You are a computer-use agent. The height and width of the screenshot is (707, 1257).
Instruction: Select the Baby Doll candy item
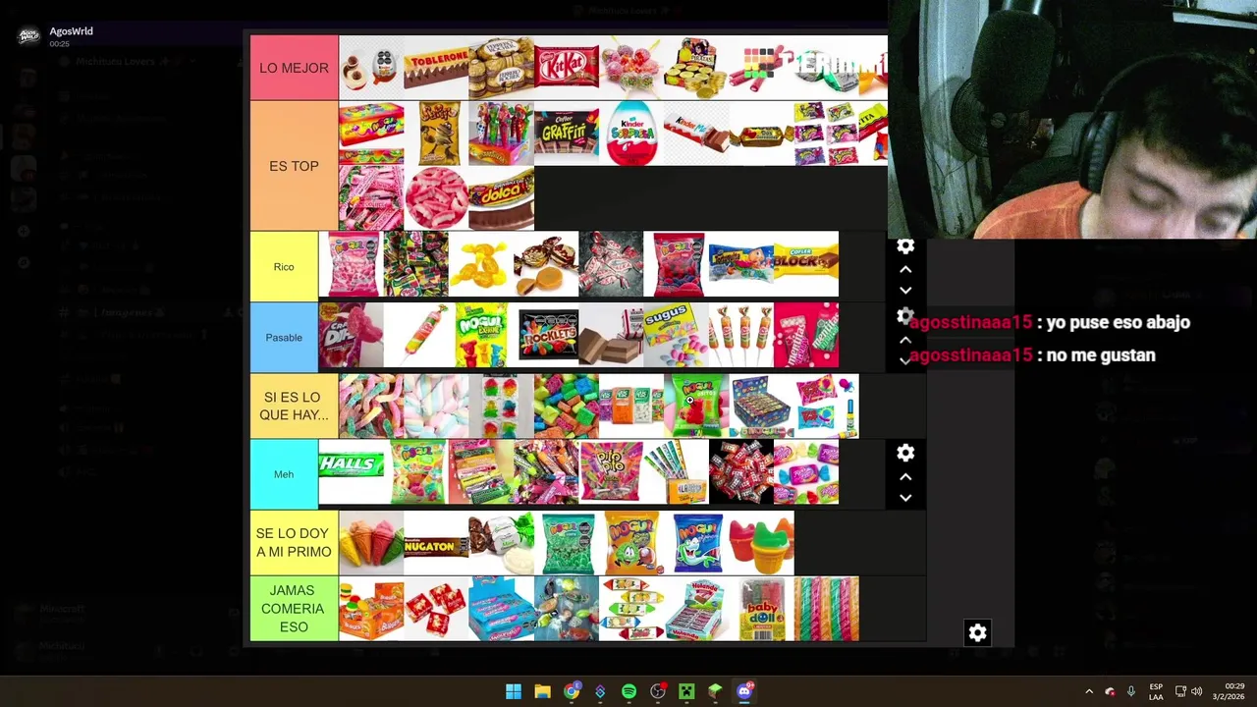pyautogui.click(x=761, y=609)
